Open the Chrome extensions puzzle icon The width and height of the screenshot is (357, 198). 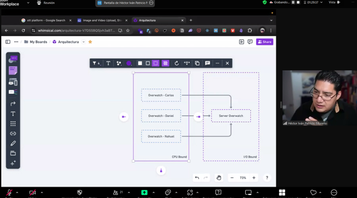coord(250,30)
